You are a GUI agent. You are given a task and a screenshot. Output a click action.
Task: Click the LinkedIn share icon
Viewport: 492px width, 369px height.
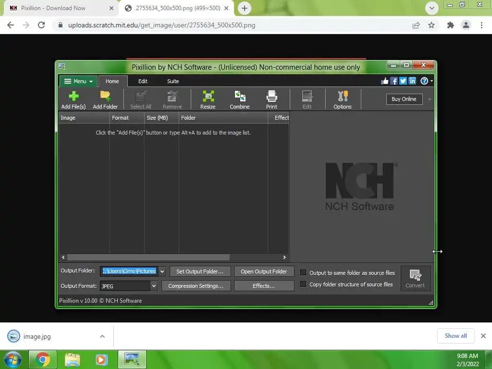click(x=412, y=81)
